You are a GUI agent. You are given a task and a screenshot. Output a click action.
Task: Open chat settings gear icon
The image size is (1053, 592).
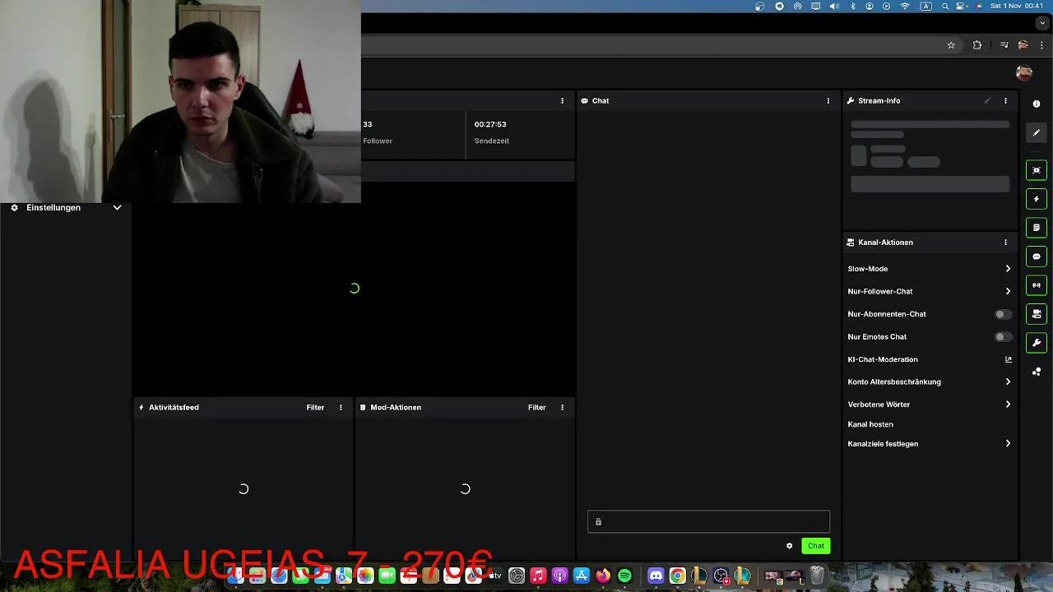790,546
